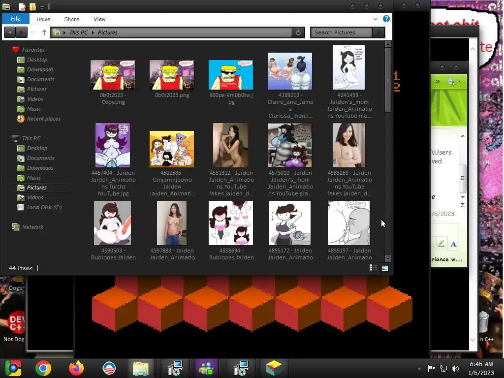Click the double chevron overflow in the green window toolbar
504x378 pixels.
(438, 82)
